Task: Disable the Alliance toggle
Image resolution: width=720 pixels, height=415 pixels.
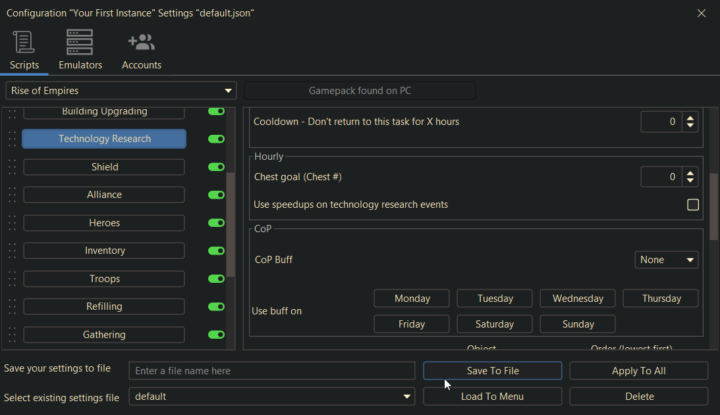Action: point(216,195)
